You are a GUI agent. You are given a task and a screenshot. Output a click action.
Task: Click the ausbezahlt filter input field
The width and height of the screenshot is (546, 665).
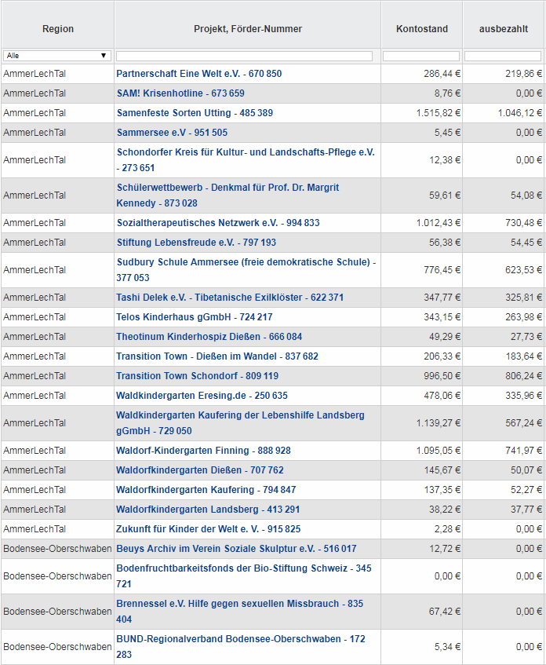503,56
